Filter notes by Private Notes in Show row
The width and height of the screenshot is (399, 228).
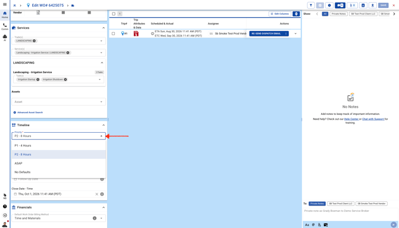(338, 14)
